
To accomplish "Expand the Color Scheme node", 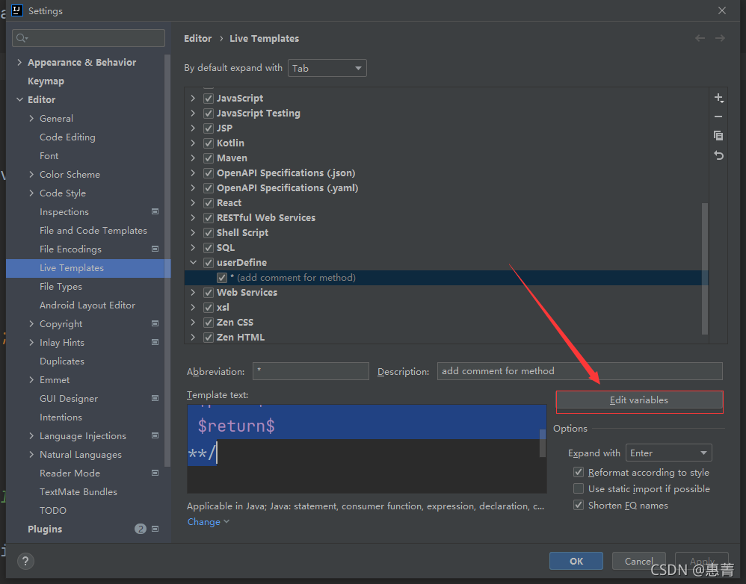I will pos(31,175).
